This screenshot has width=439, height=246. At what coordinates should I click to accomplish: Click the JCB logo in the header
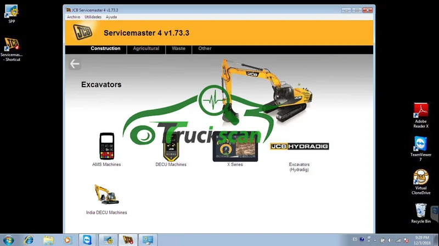83,32
